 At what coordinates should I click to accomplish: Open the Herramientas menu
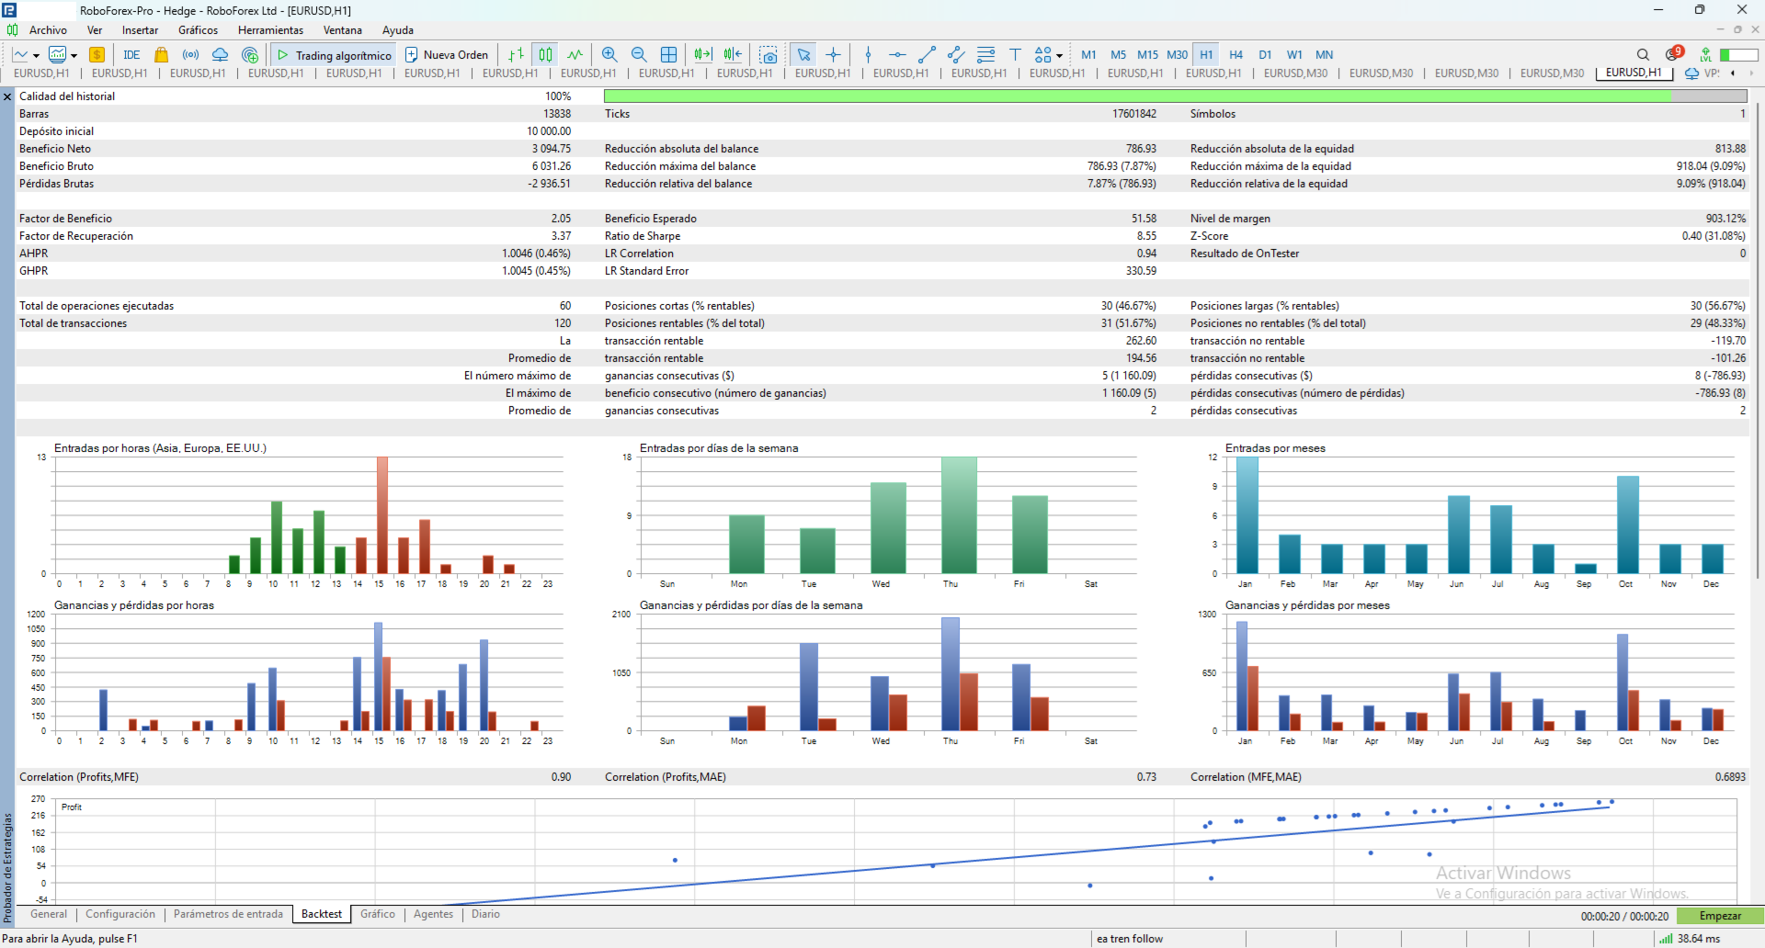coord(270,30)
